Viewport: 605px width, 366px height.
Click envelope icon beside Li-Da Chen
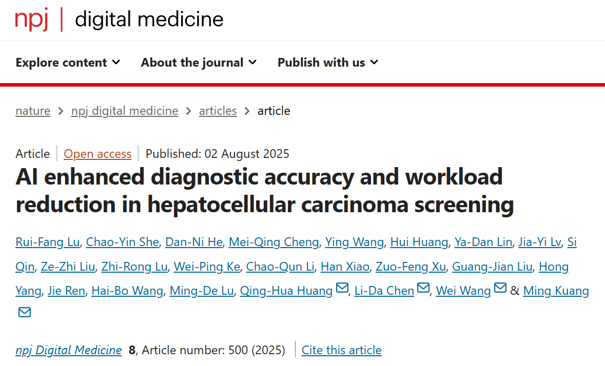click(x=423, y=289)
